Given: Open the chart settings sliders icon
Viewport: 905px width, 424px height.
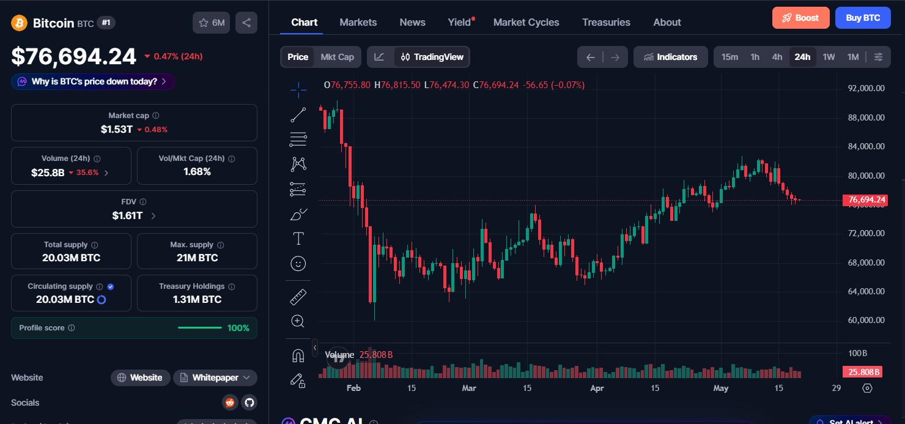Looking at the screenshot, I should click(878, 57).
